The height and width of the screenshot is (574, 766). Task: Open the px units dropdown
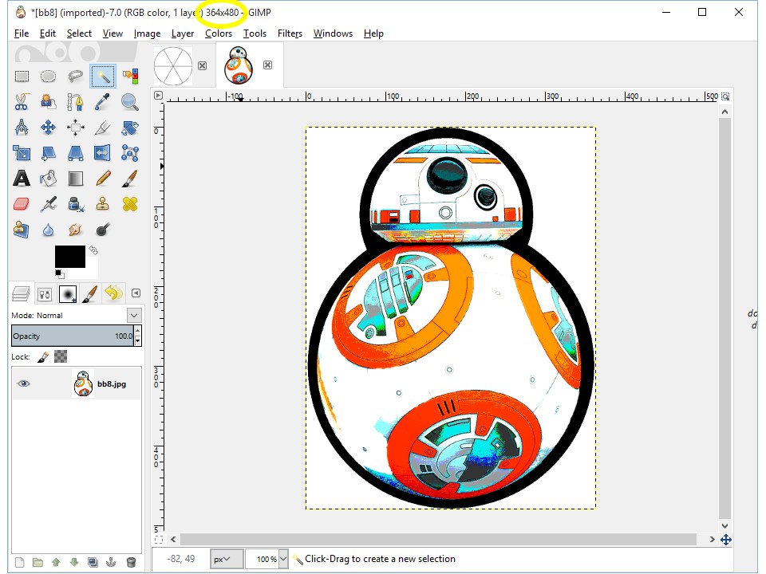tap(227, 559)
